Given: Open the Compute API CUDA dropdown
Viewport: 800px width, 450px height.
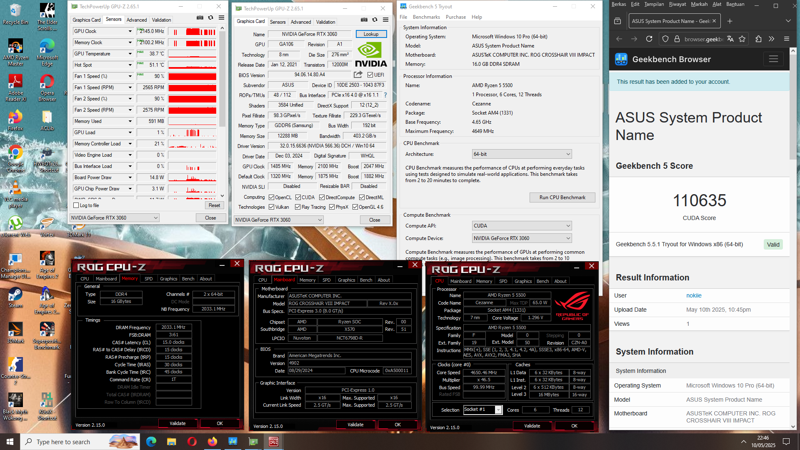Looking at the screenshot, I should pos(522,226).
